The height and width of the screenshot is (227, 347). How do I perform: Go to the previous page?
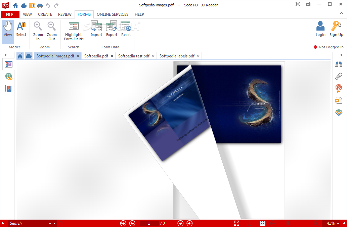coord(132,223)
